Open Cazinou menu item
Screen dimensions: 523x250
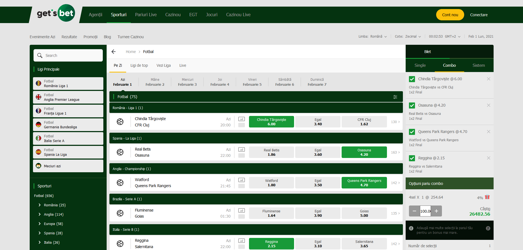(173, 15)
